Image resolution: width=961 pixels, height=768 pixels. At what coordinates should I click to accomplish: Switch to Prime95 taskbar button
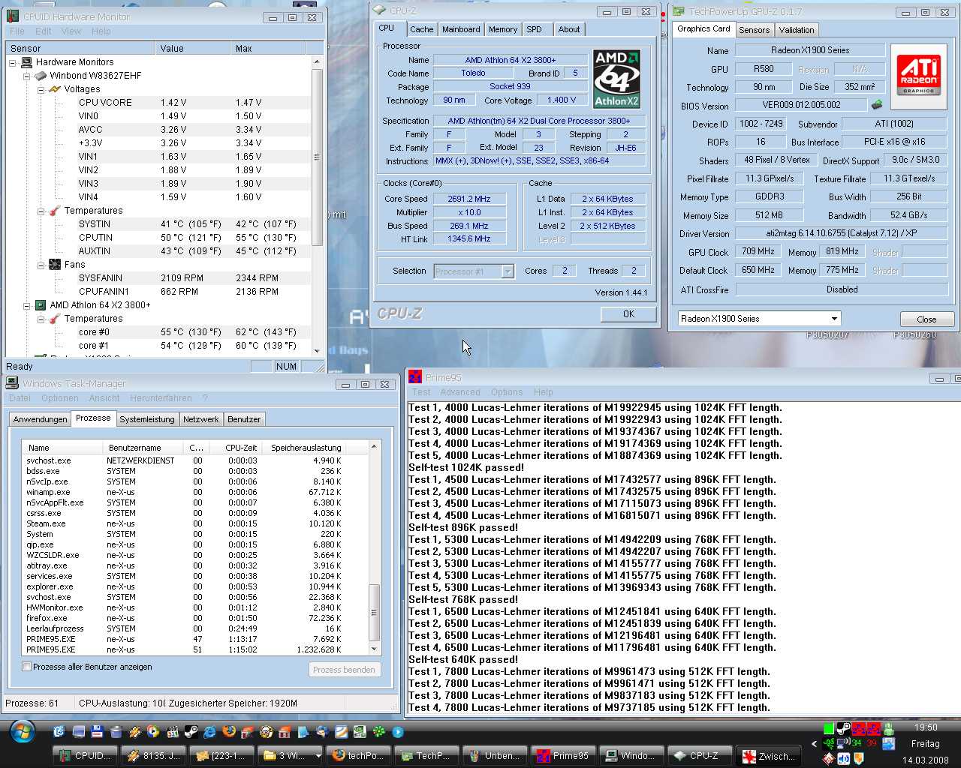tap(563, 755)
